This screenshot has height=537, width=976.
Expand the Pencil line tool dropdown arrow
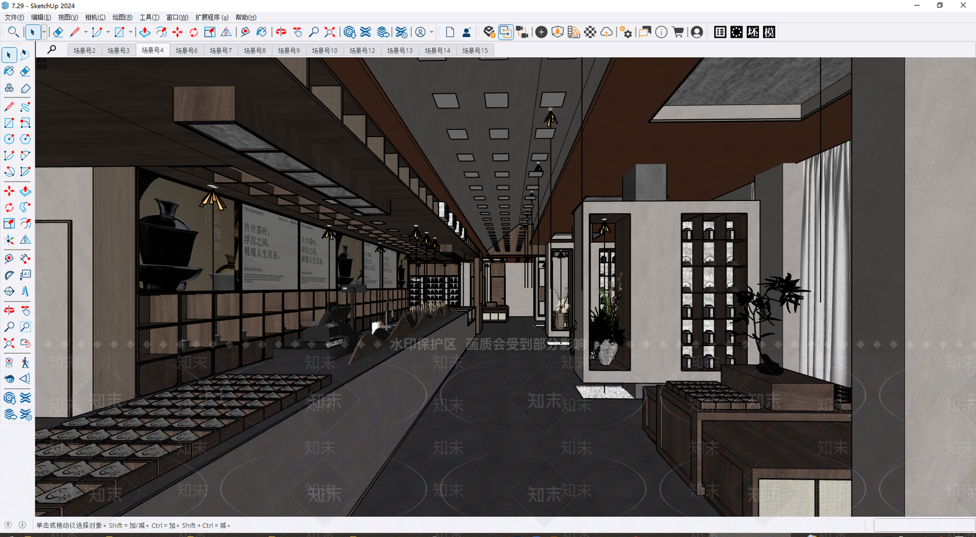tap(85, 32)
